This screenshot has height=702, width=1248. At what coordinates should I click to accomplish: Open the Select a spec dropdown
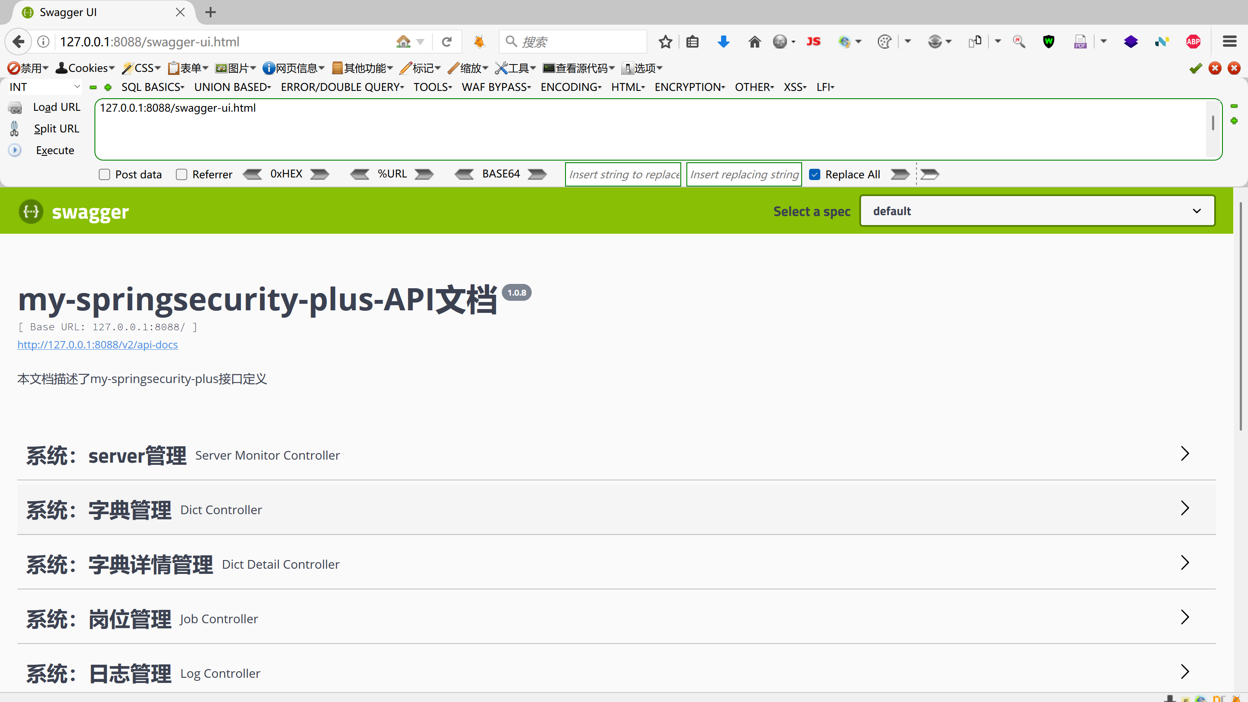click(x=1037, y=211)
